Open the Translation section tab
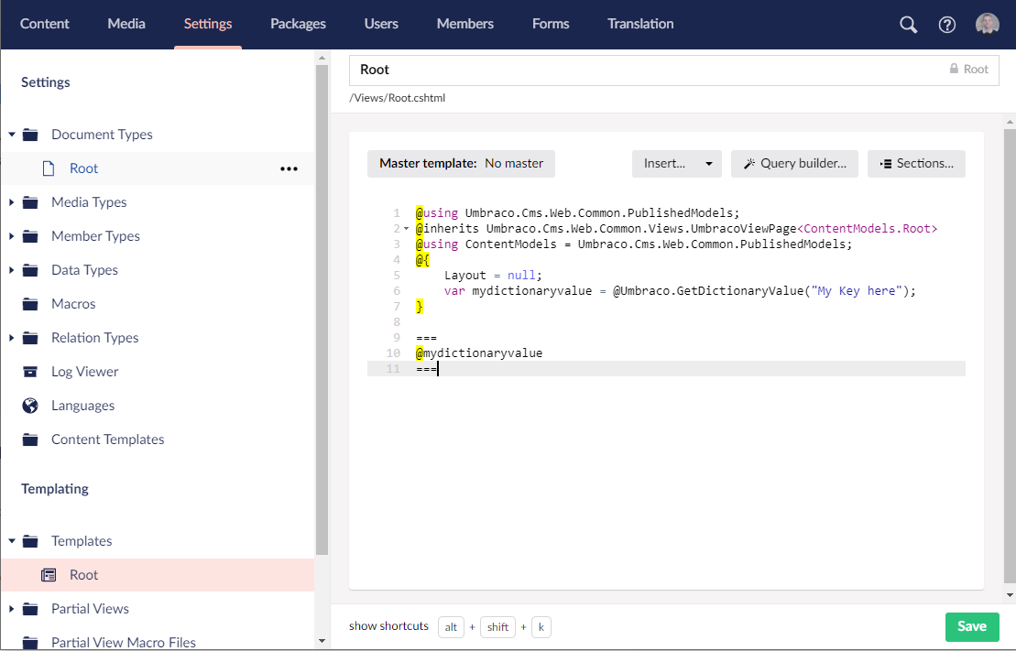The width and height of the screenshot is (1016, 651). click(640, 24)
